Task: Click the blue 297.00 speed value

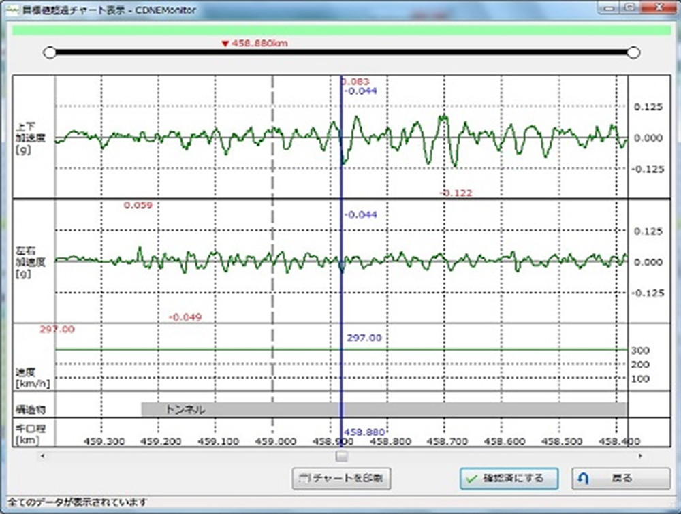Action: coord(364,338)
